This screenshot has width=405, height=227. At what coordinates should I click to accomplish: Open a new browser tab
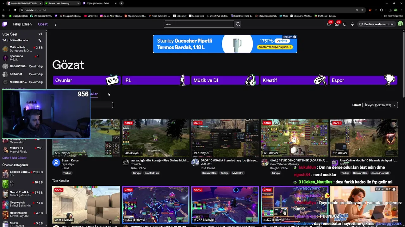[x=121, y=3]
